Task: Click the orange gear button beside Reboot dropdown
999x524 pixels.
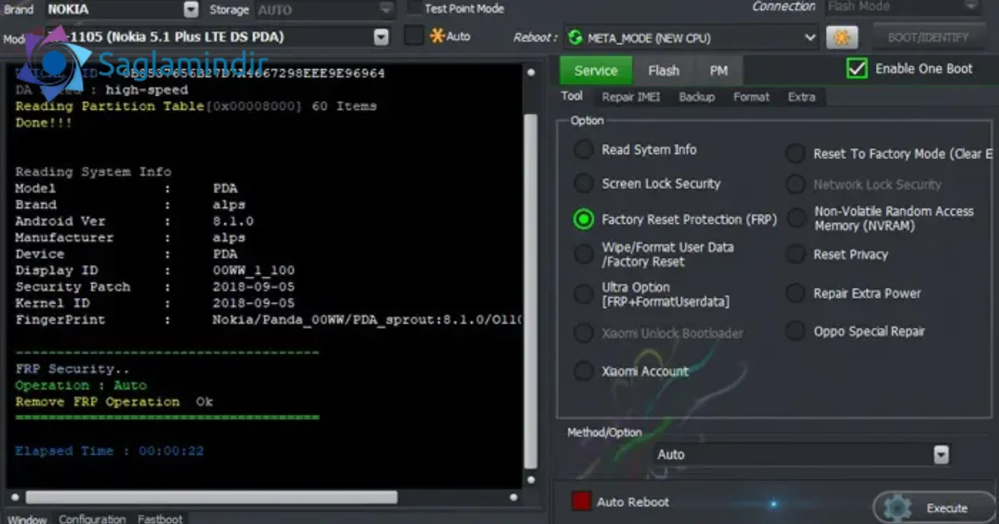Action: [842, 37]
